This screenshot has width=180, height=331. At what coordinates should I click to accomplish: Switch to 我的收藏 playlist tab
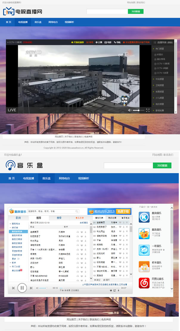pos(112,218)
